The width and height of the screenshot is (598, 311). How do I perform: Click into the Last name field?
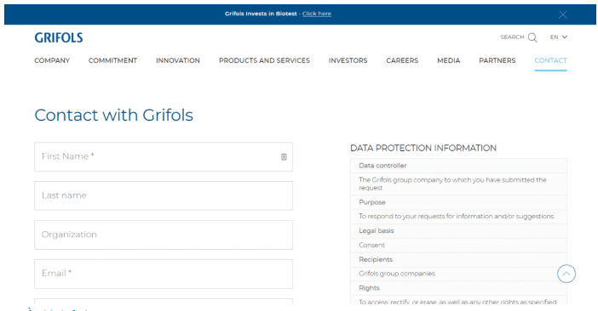pyautogui.click(x=164, y=195)
